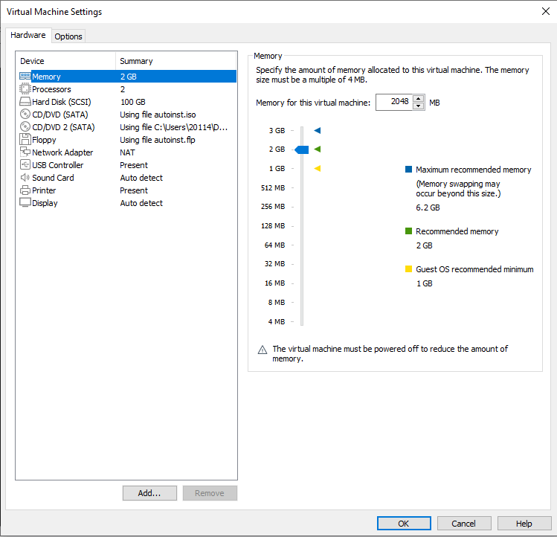
Task: Select the Hardware tab
Action: [x=28, y=35]
